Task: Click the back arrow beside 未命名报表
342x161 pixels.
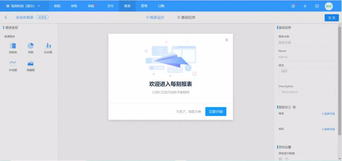Action: pos(6,17)
